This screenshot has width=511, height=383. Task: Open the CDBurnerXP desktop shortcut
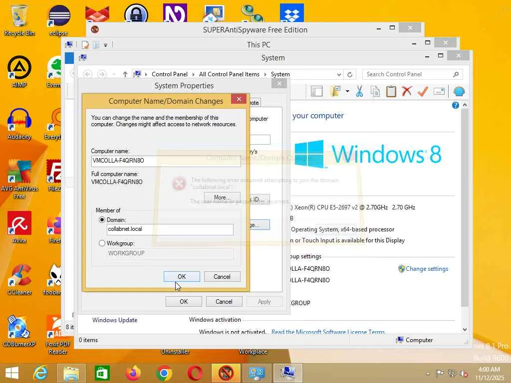pyautogui.click(x=19, y=331)
